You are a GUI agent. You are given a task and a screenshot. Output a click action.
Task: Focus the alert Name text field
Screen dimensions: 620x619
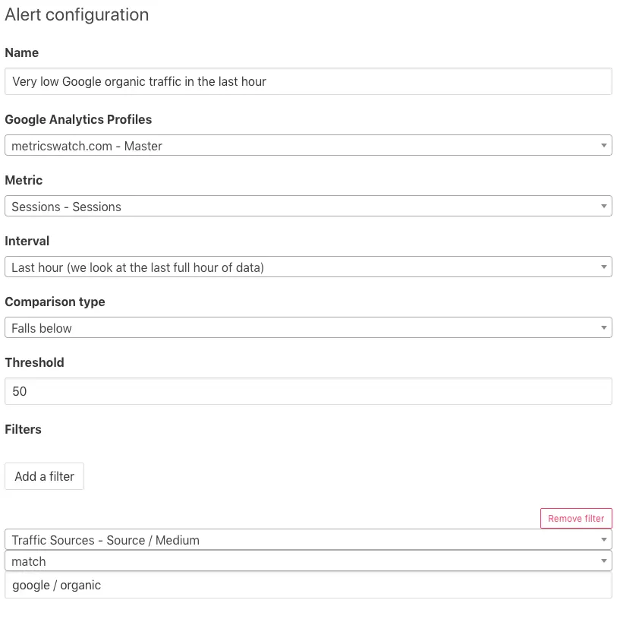[x=308, y=81]
